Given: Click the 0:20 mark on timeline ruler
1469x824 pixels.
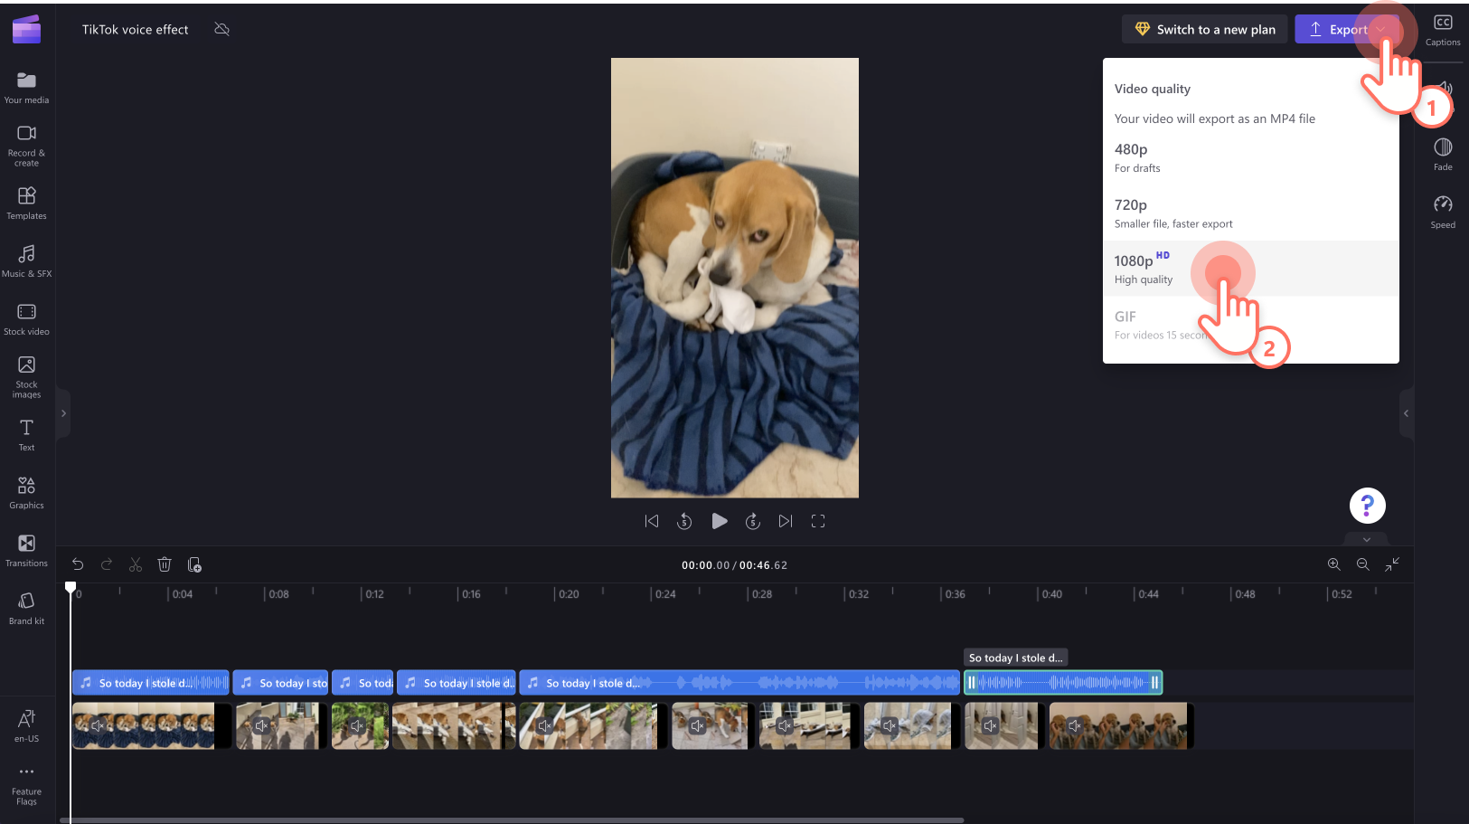Looking at the screenshot, I should pos(569,594).
